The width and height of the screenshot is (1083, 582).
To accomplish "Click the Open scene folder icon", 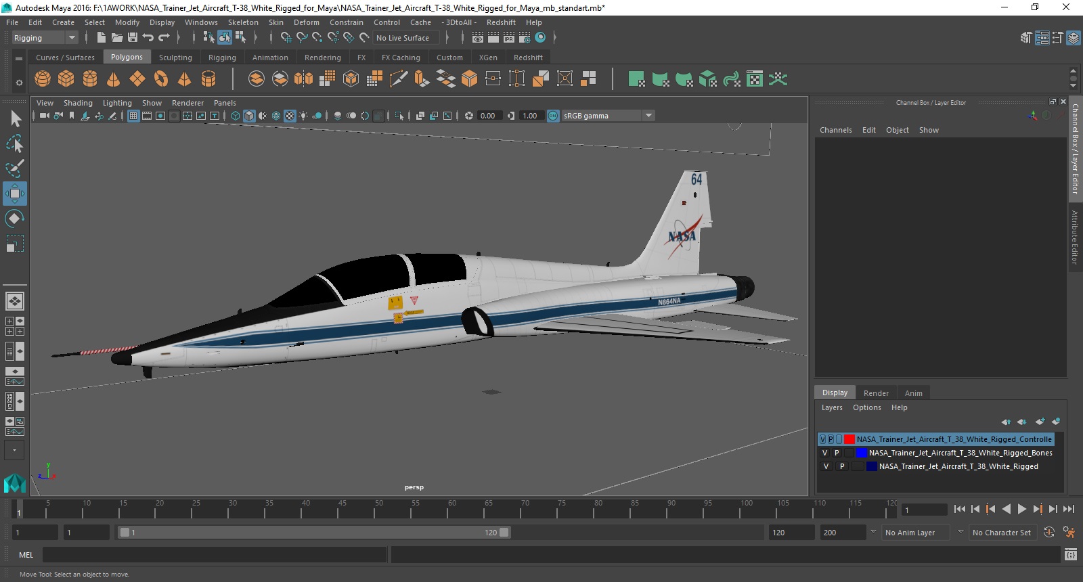I will pos(116,38).
